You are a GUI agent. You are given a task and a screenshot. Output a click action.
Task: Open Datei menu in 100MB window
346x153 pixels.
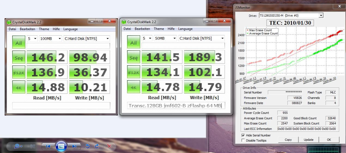point(12,29)
